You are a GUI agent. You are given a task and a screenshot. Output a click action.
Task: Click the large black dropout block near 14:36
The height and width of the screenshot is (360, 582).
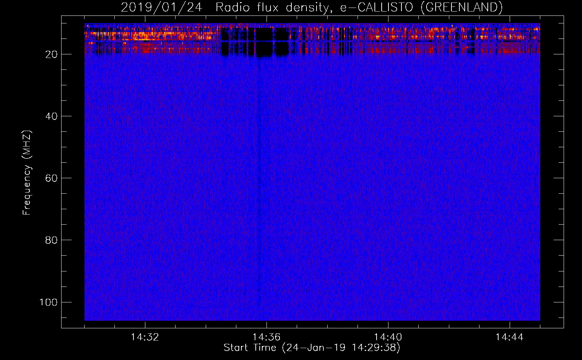click(264, 42)
